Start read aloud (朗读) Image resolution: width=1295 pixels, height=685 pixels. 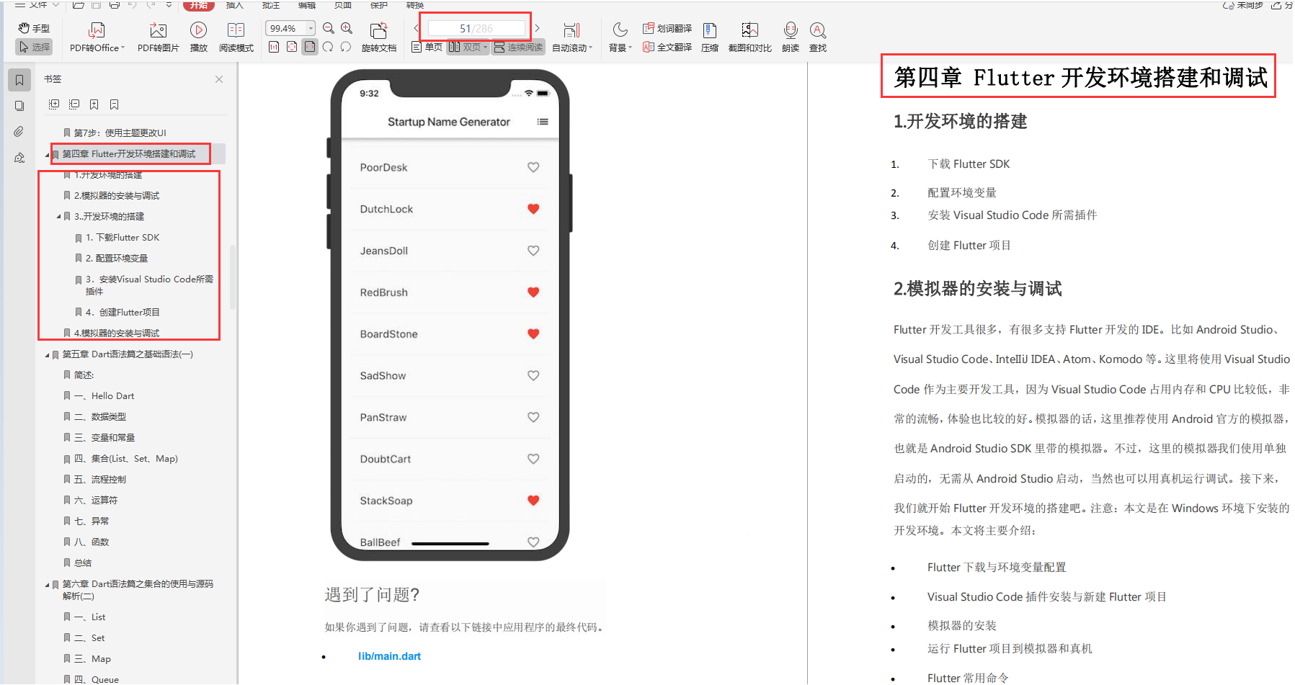(791, 37)
